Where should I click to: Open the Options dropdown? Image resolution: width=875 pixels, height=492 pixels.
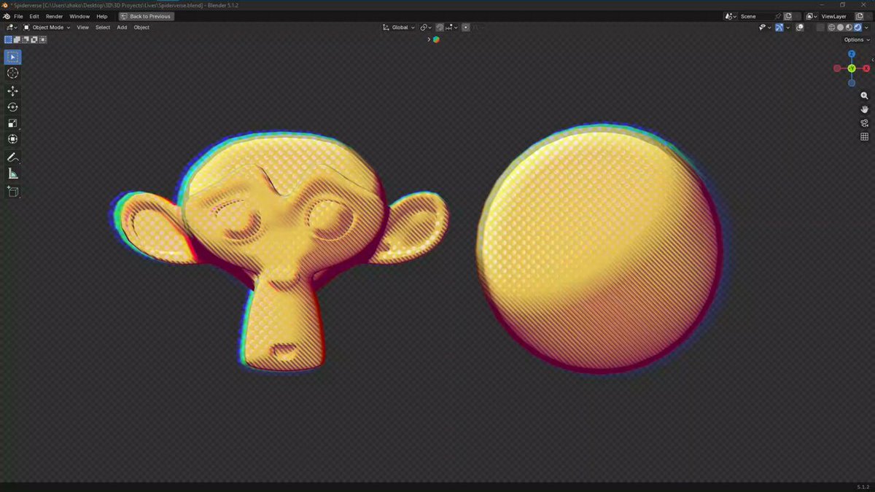pos(857,39)
